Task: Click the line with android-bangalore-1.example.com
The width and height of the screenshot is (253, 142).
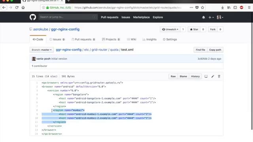Action: (x=107, y=98)
